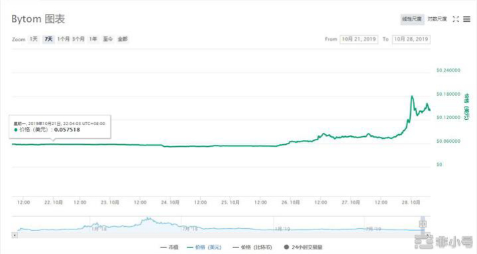Set zoom to 3个月

(78, 39)
